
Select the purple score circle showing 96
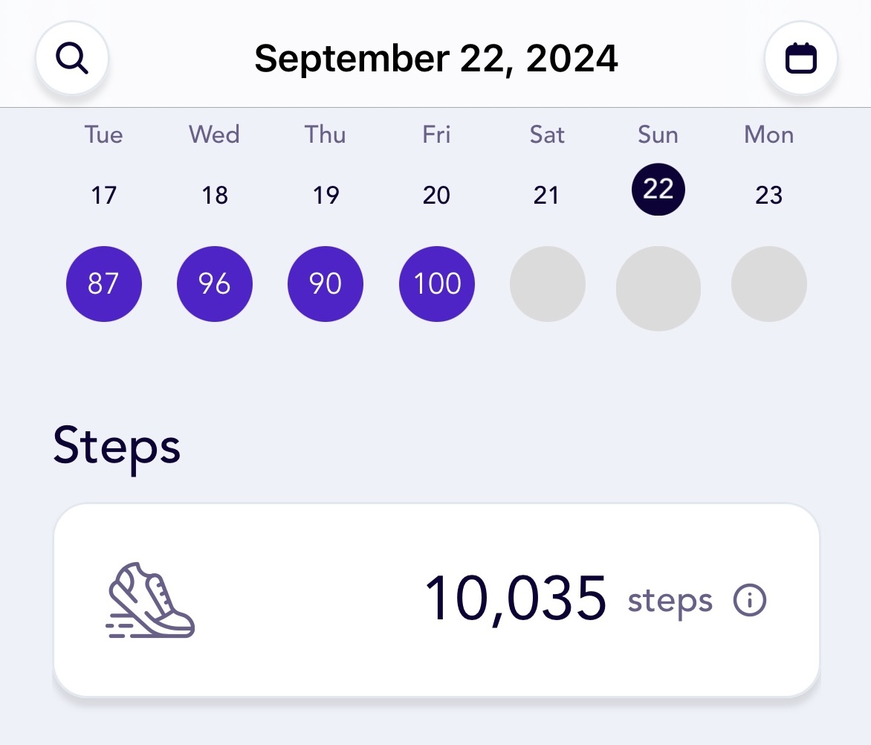point(215,284)
